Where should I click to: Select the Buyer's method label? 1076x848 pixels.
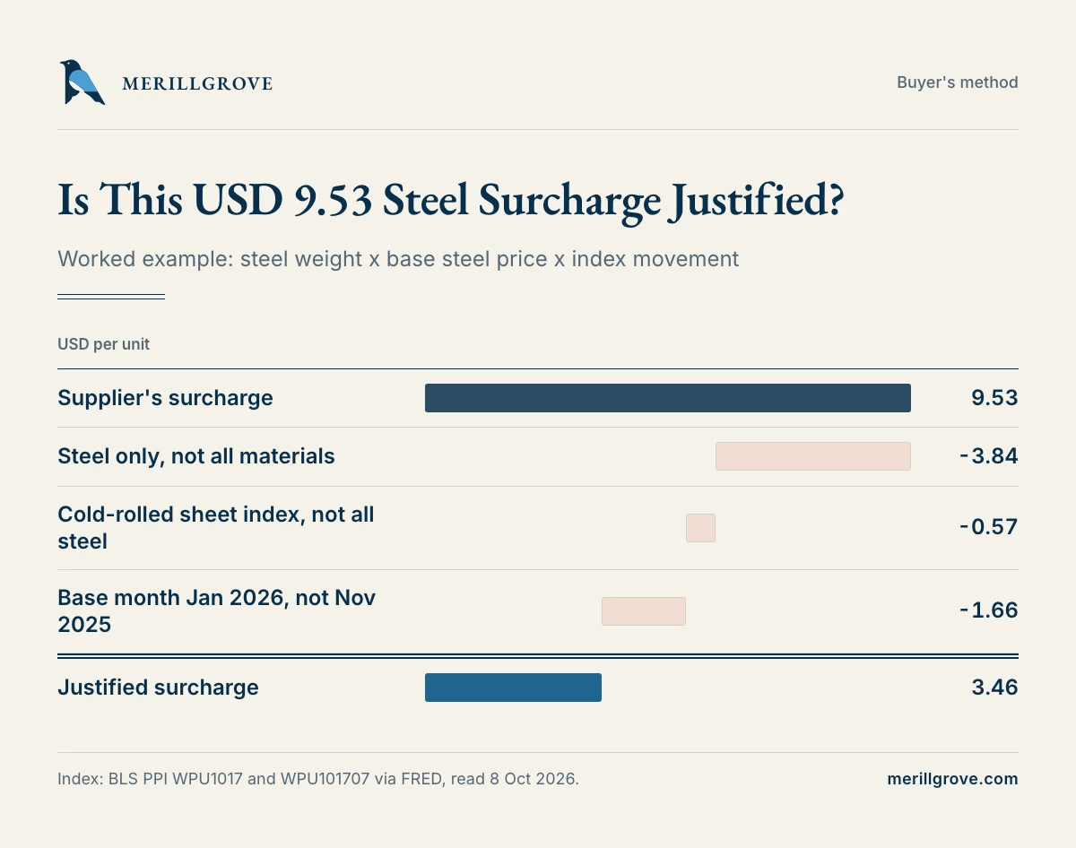[x=958, y=82]
